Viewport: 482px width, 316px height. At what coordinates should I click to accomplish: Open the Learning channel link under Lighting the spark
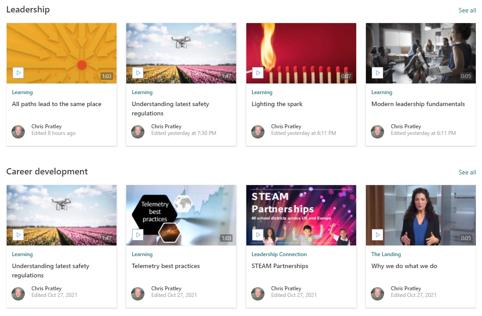(262, 92)
